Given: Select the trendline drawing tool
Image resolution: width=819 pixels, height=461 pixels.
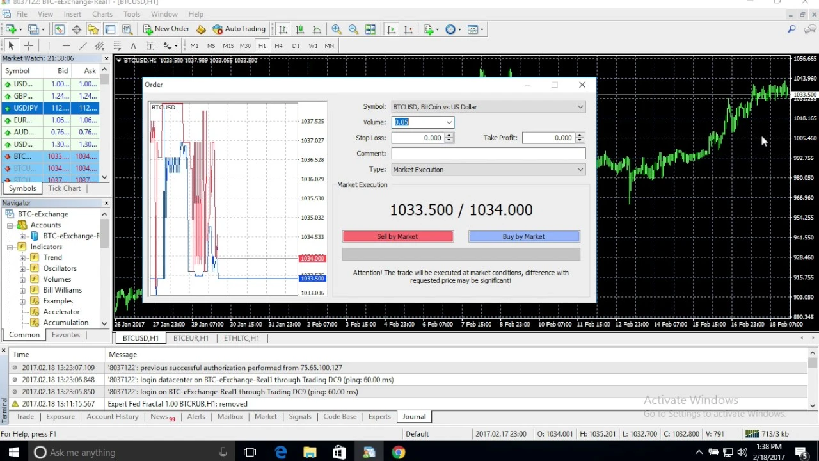Looking at the screenshot, I should click(83, 46).
